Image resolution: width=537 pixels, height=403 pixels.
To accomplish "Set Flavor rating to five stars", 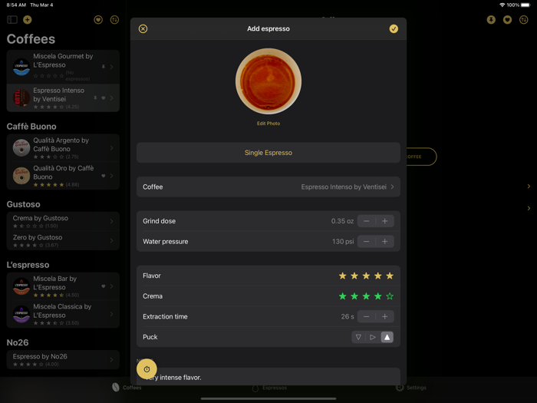I will pyautogui.click(x=390, y=276).
